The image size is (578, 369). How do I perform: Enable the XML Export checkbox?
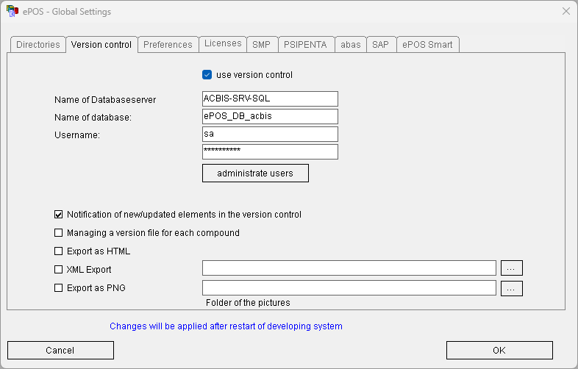58,270
